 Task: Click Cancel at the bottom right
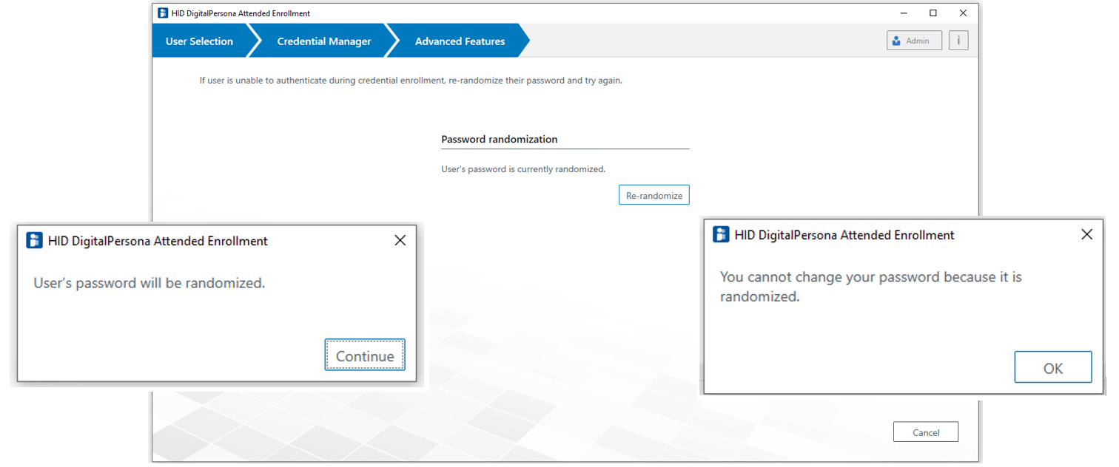pos(925,432)
